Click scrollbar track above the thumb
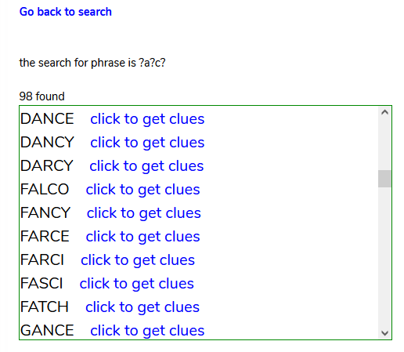 click(x=384, y=144)
